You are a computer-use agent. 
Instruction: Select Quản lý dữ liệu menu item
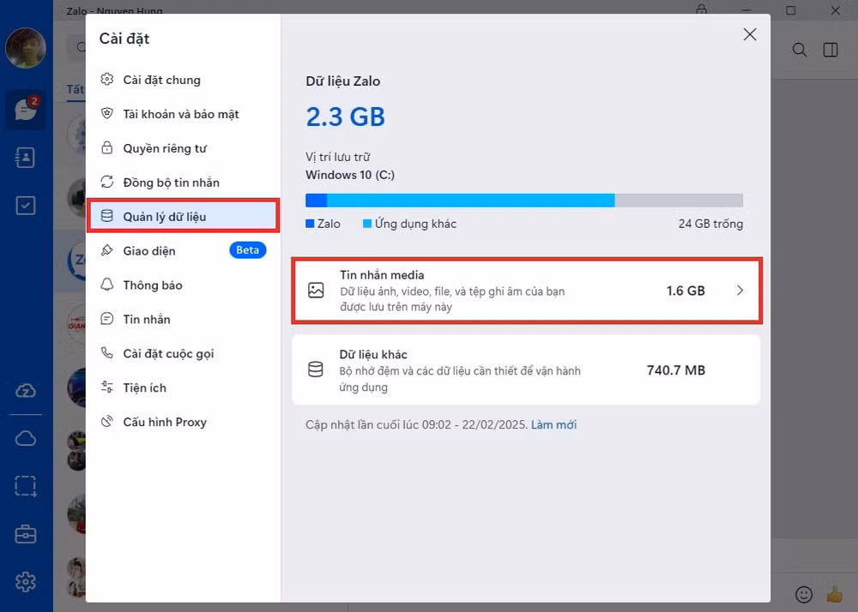(x=183, y=216)
